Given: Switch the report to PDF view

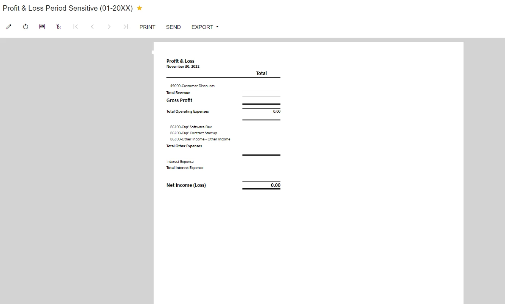Looking at the screenshot, I should coord(42,27).
